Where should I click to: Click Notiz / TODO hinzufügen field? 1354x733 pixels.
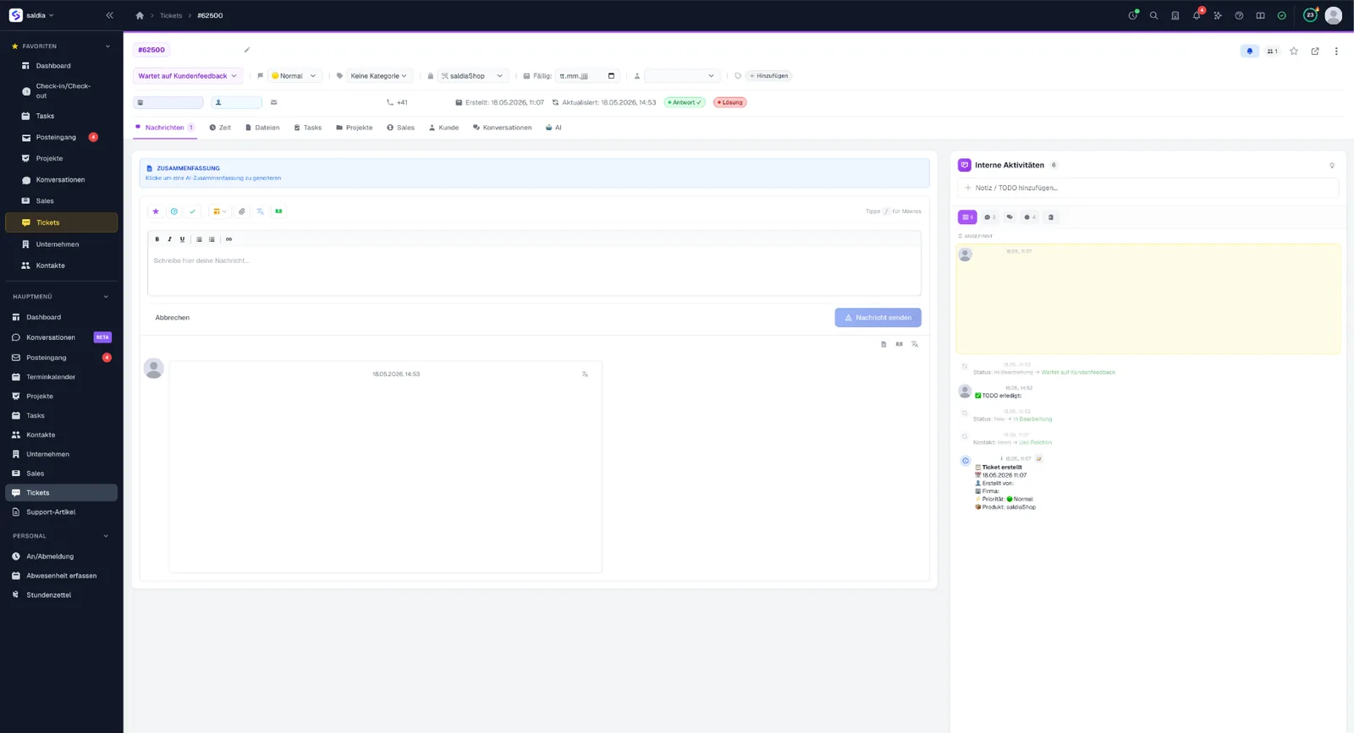(x=1148, y=188)
